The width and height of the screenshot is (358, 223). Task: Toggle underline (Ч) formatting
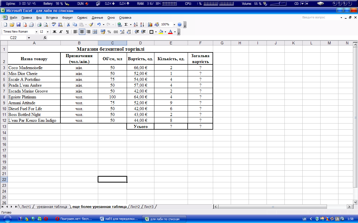[x=67, y=32]
